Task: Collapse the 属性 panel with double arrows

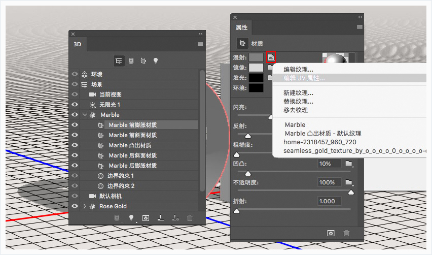Action: 360,17
